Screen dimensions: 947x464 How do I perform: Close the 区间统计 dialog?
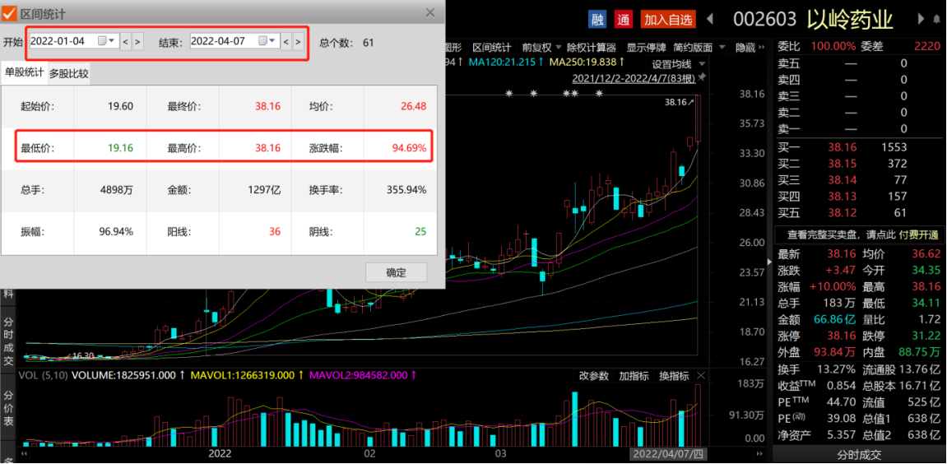coord(430,12)
